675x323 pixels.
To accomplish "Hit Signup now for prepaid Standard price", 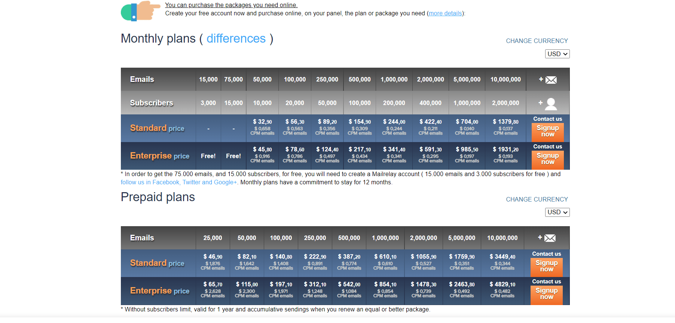I will coord(546,266).
